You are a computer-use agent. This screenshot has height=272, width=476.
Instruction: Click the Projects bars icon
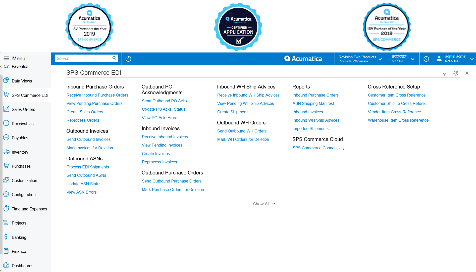(6, 223)
